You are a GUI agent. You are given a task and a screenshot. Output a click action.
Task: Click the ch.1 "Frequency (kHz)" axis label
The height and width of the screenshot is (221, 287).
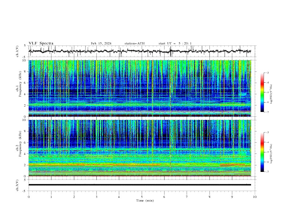pyautogui.click(x=20, y=84)
